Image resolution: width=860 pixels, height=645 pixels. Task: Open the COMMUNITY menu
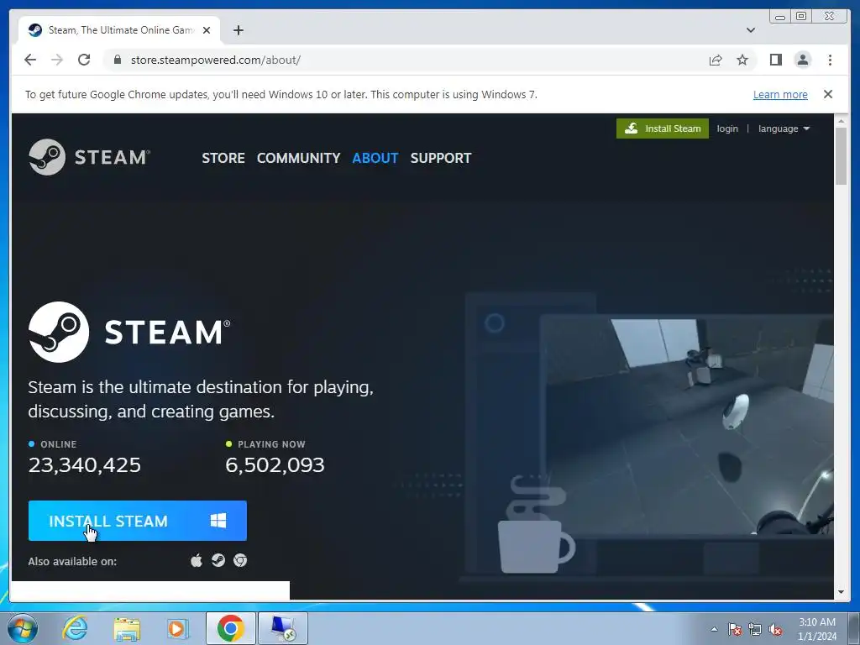tap(298, 158)
